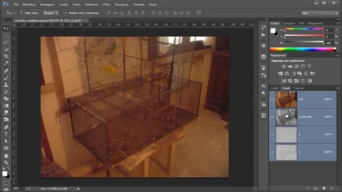Switch to the Istogramma tab
The width and height of the screenshot is (342, 192).
pyautogui.click(x=315, y=23)
